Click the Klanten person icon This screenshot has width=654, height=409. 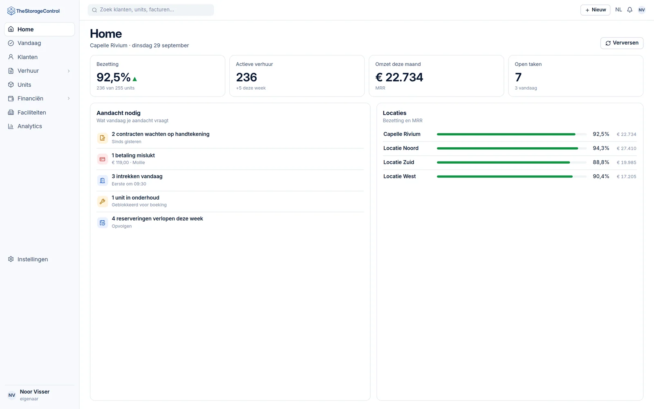(x=11, y=57)
